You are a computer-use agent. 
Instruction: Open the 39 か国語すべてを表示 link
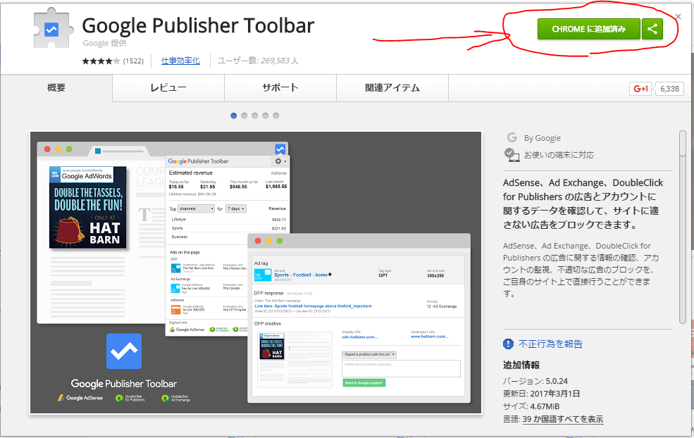click(562, 419)
